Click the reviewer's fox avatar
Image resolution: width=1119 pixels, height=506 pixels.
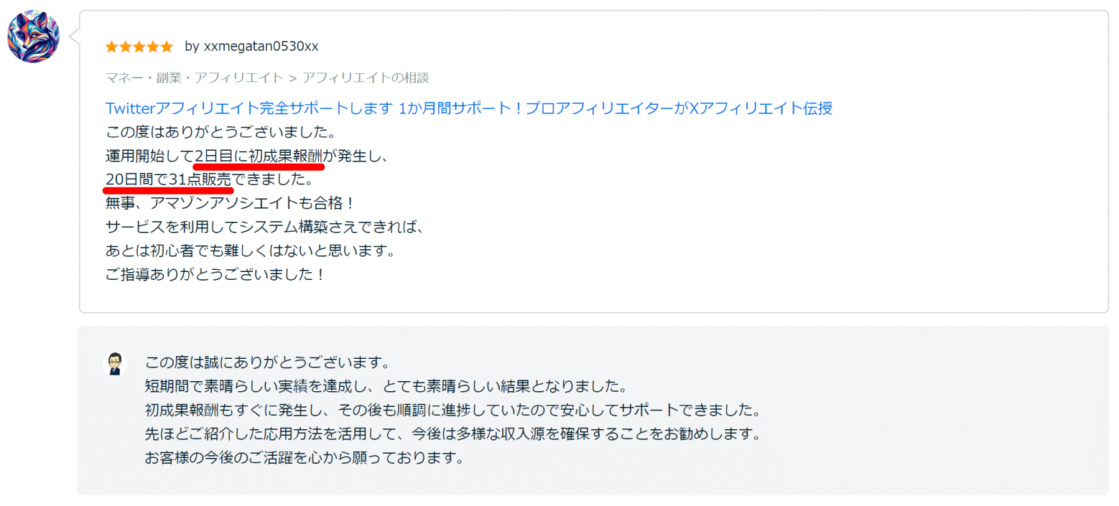pyautogui.click(x=33, y=37)
